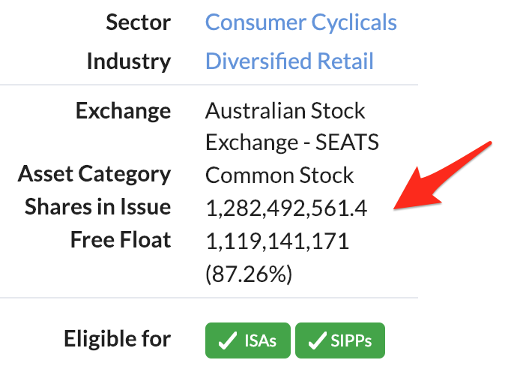Click the free float percentage (87.26%)

pyautogui.click(x=249, y=274)
